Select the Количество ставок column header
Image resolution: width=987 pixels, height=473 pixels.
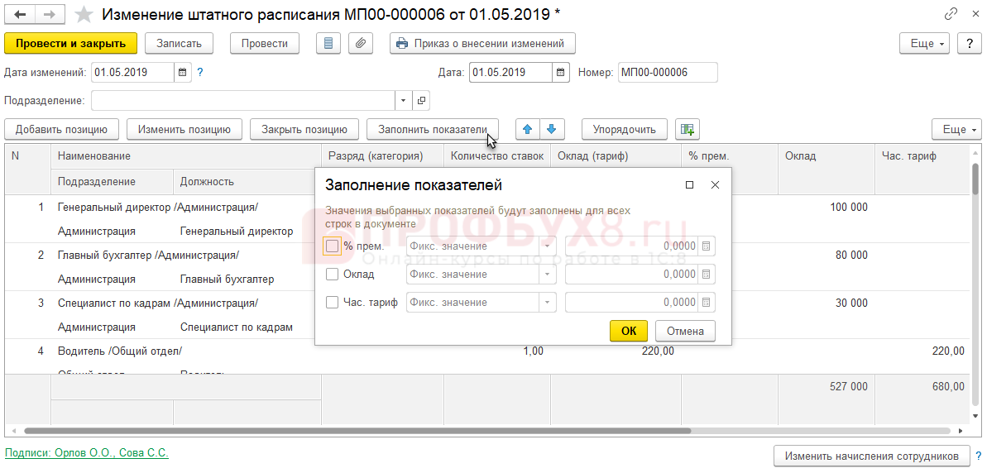pyautogui.click(x=497, y=156)
